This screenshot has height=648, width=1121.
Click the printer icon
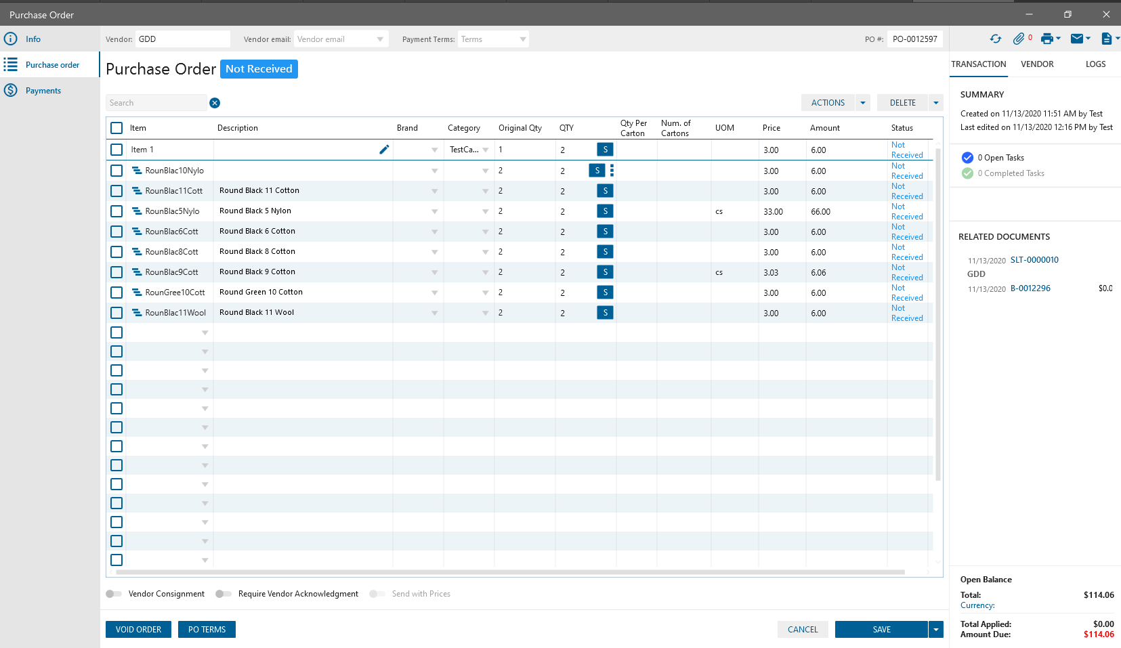click(x=1047, y=39)
